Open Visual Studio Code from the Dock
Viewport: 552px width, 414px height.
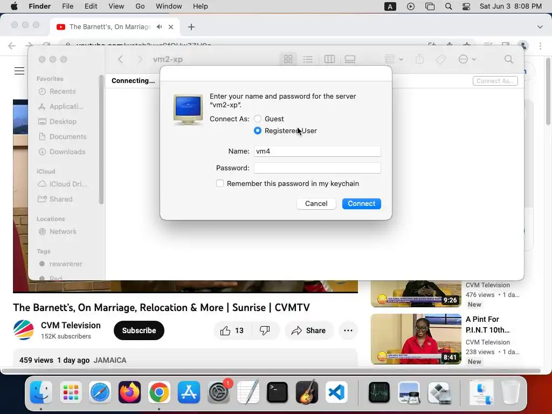click(x=336, y=392)
